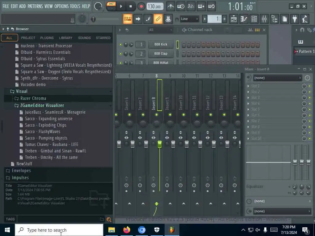Add a new pattern with plus button
Viewport: 315px width, 236px height.
click(224, 19)
